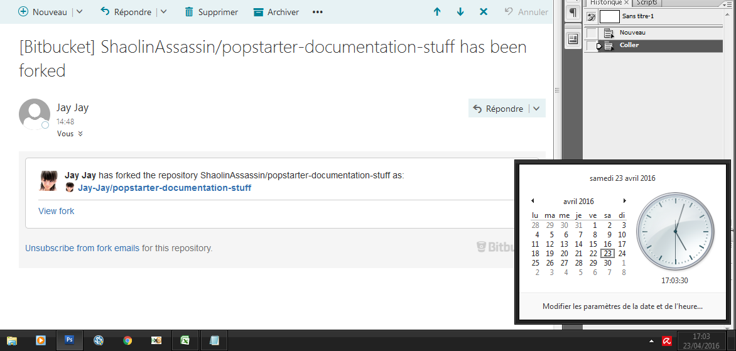Screen dimensions: 736x351
Task: Click Jay Jay's photo avatar in email body
Action: pyautogui.click(x=47, y=181)
